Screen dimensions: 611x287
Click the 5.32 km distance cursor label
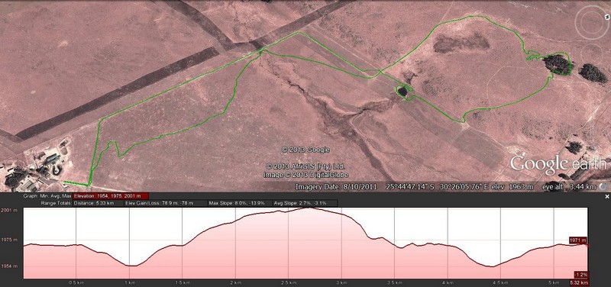click(580, 283)
